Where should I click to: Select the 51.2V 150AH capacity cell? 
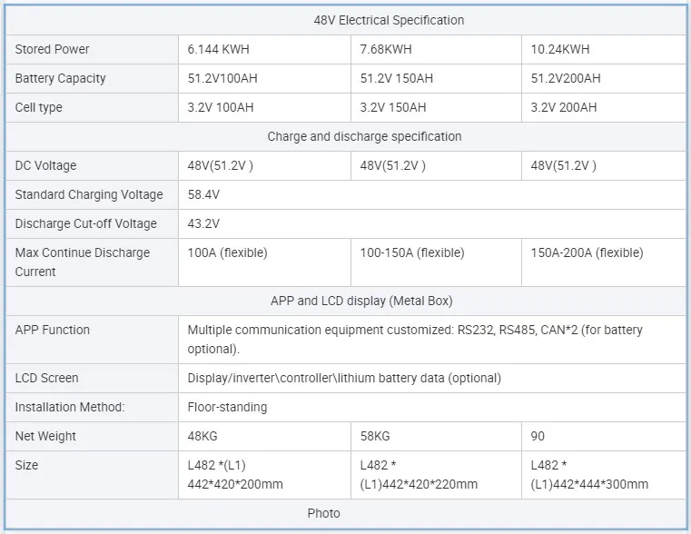(396, 78)
